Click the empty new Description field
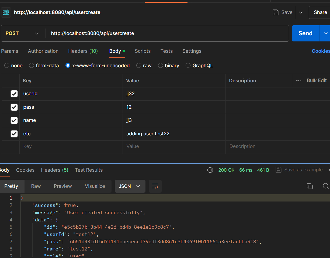The image size is (330, 258). (278, 147)
